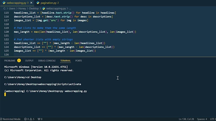Select the Terminal panel tab
Screen dimensions: 216x121
[65, 61]
